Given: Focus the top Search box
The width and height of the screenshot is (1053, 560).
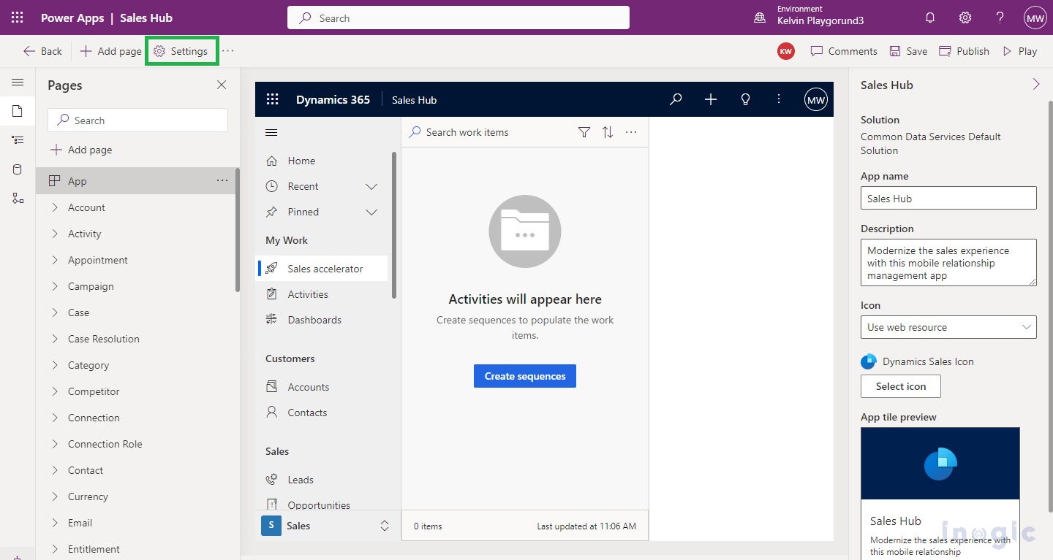Looking at the screenshot, I should [458, 18].
